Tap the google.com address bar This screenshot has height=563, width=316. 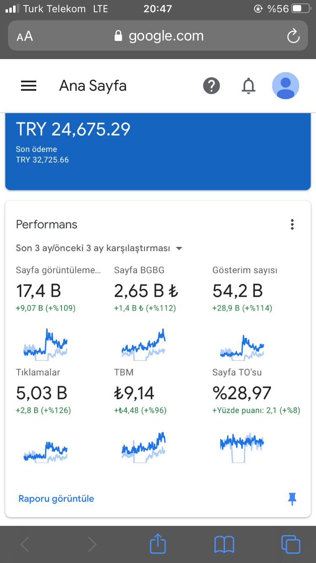click(158, 36)
